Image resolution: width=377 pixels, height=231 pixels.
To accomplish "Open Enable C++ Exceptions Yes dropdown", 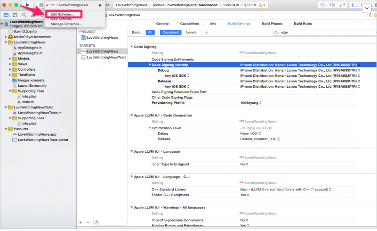I will [245, 195].
